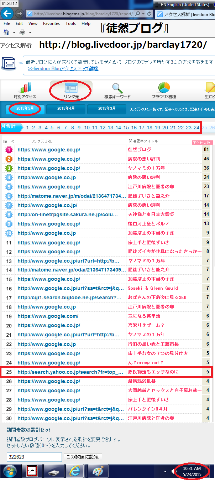
Task: Click この数値に設定 button
Action: (x=83, y=457)
